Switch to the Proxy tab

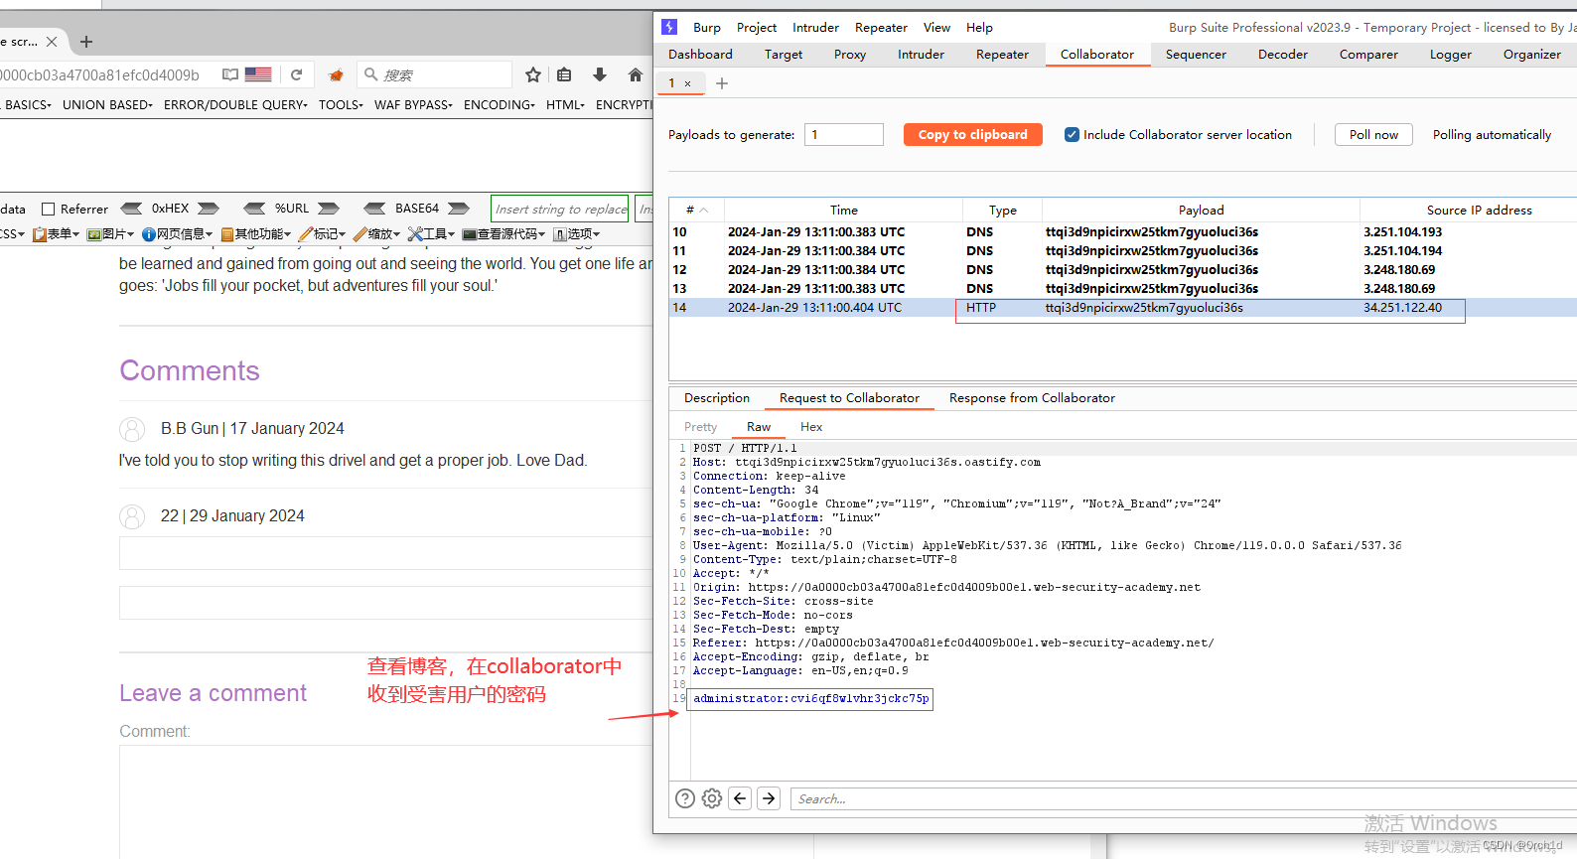tap(850, 55)
